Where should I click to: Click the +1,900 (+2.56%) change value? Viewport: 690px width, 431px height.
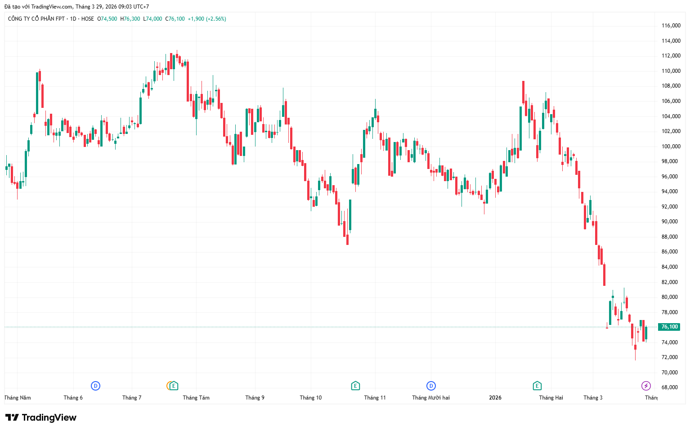click(206, 19)
